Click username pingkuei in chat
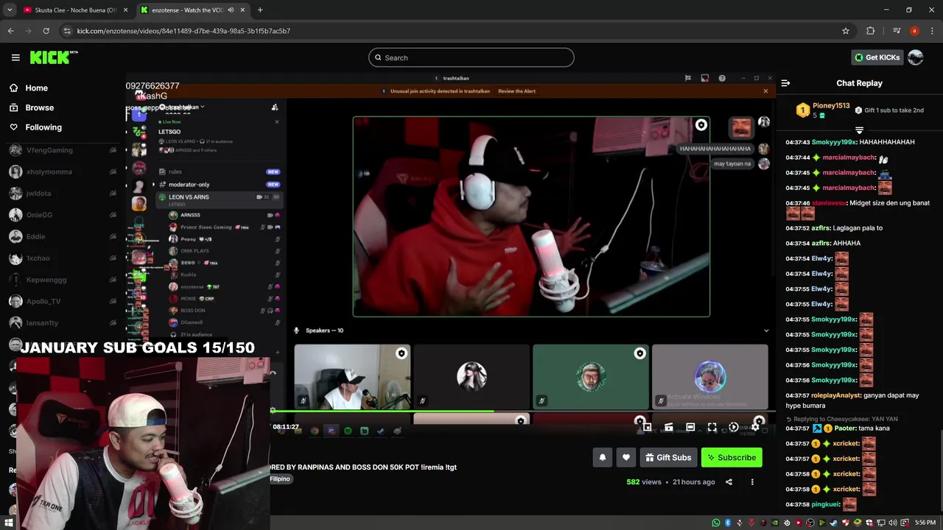Viewport: 943px width, 530px height. [825, 504]
